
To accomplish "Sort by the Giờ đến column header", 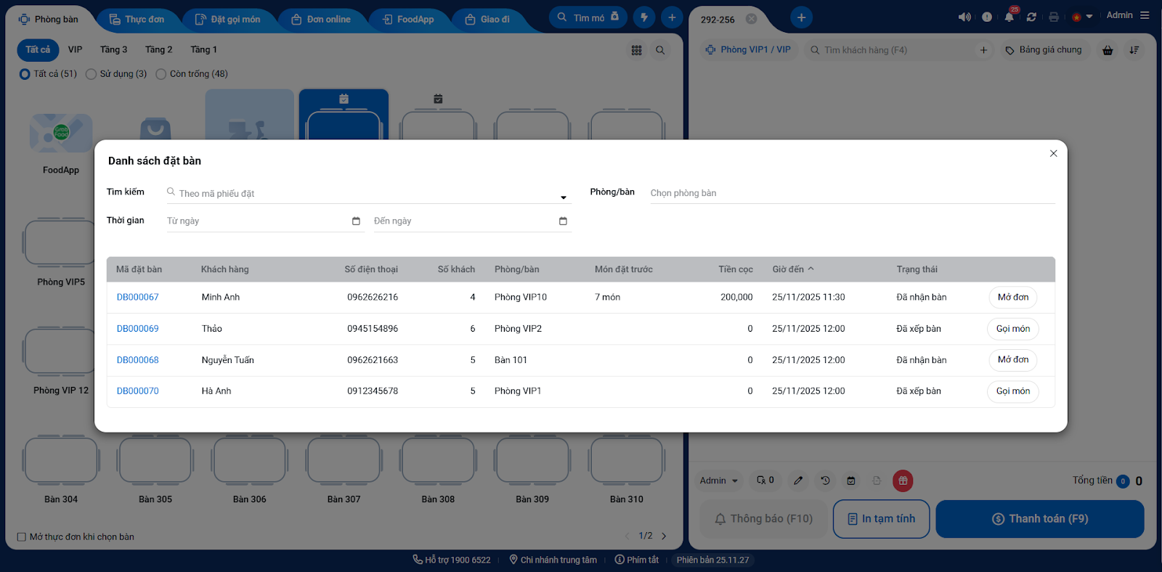I will [x=792, y=269].
